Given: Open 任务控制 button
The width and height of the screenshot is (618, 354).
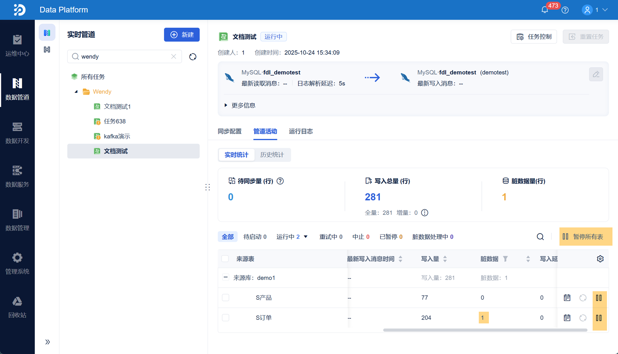Looking at the screenshot, I should point(534,37).
